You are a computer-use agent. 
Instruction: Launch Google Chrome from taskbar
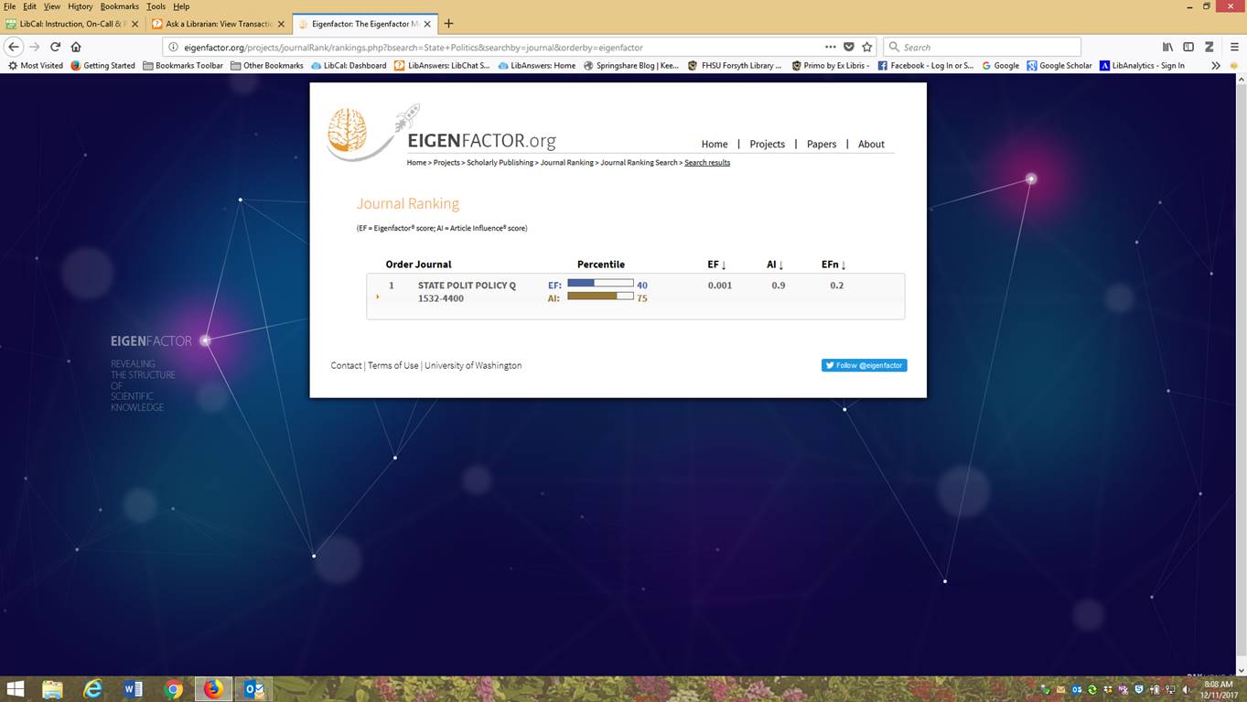[x=174, y=689]
